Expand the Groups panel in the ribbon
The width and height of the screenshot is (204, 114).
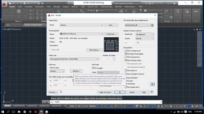pyautogui.click(x=168, y=21)
